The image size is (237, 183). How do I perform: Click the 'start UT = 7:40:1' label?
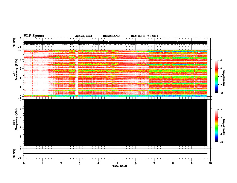(x=145, y=36)
